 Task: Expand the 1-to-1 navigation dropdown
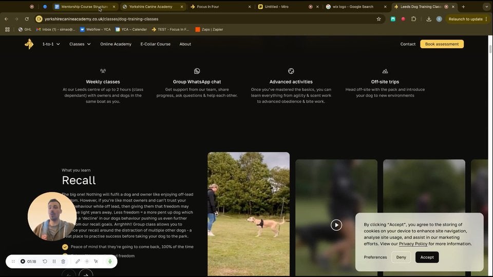click(x=51, y=44)
